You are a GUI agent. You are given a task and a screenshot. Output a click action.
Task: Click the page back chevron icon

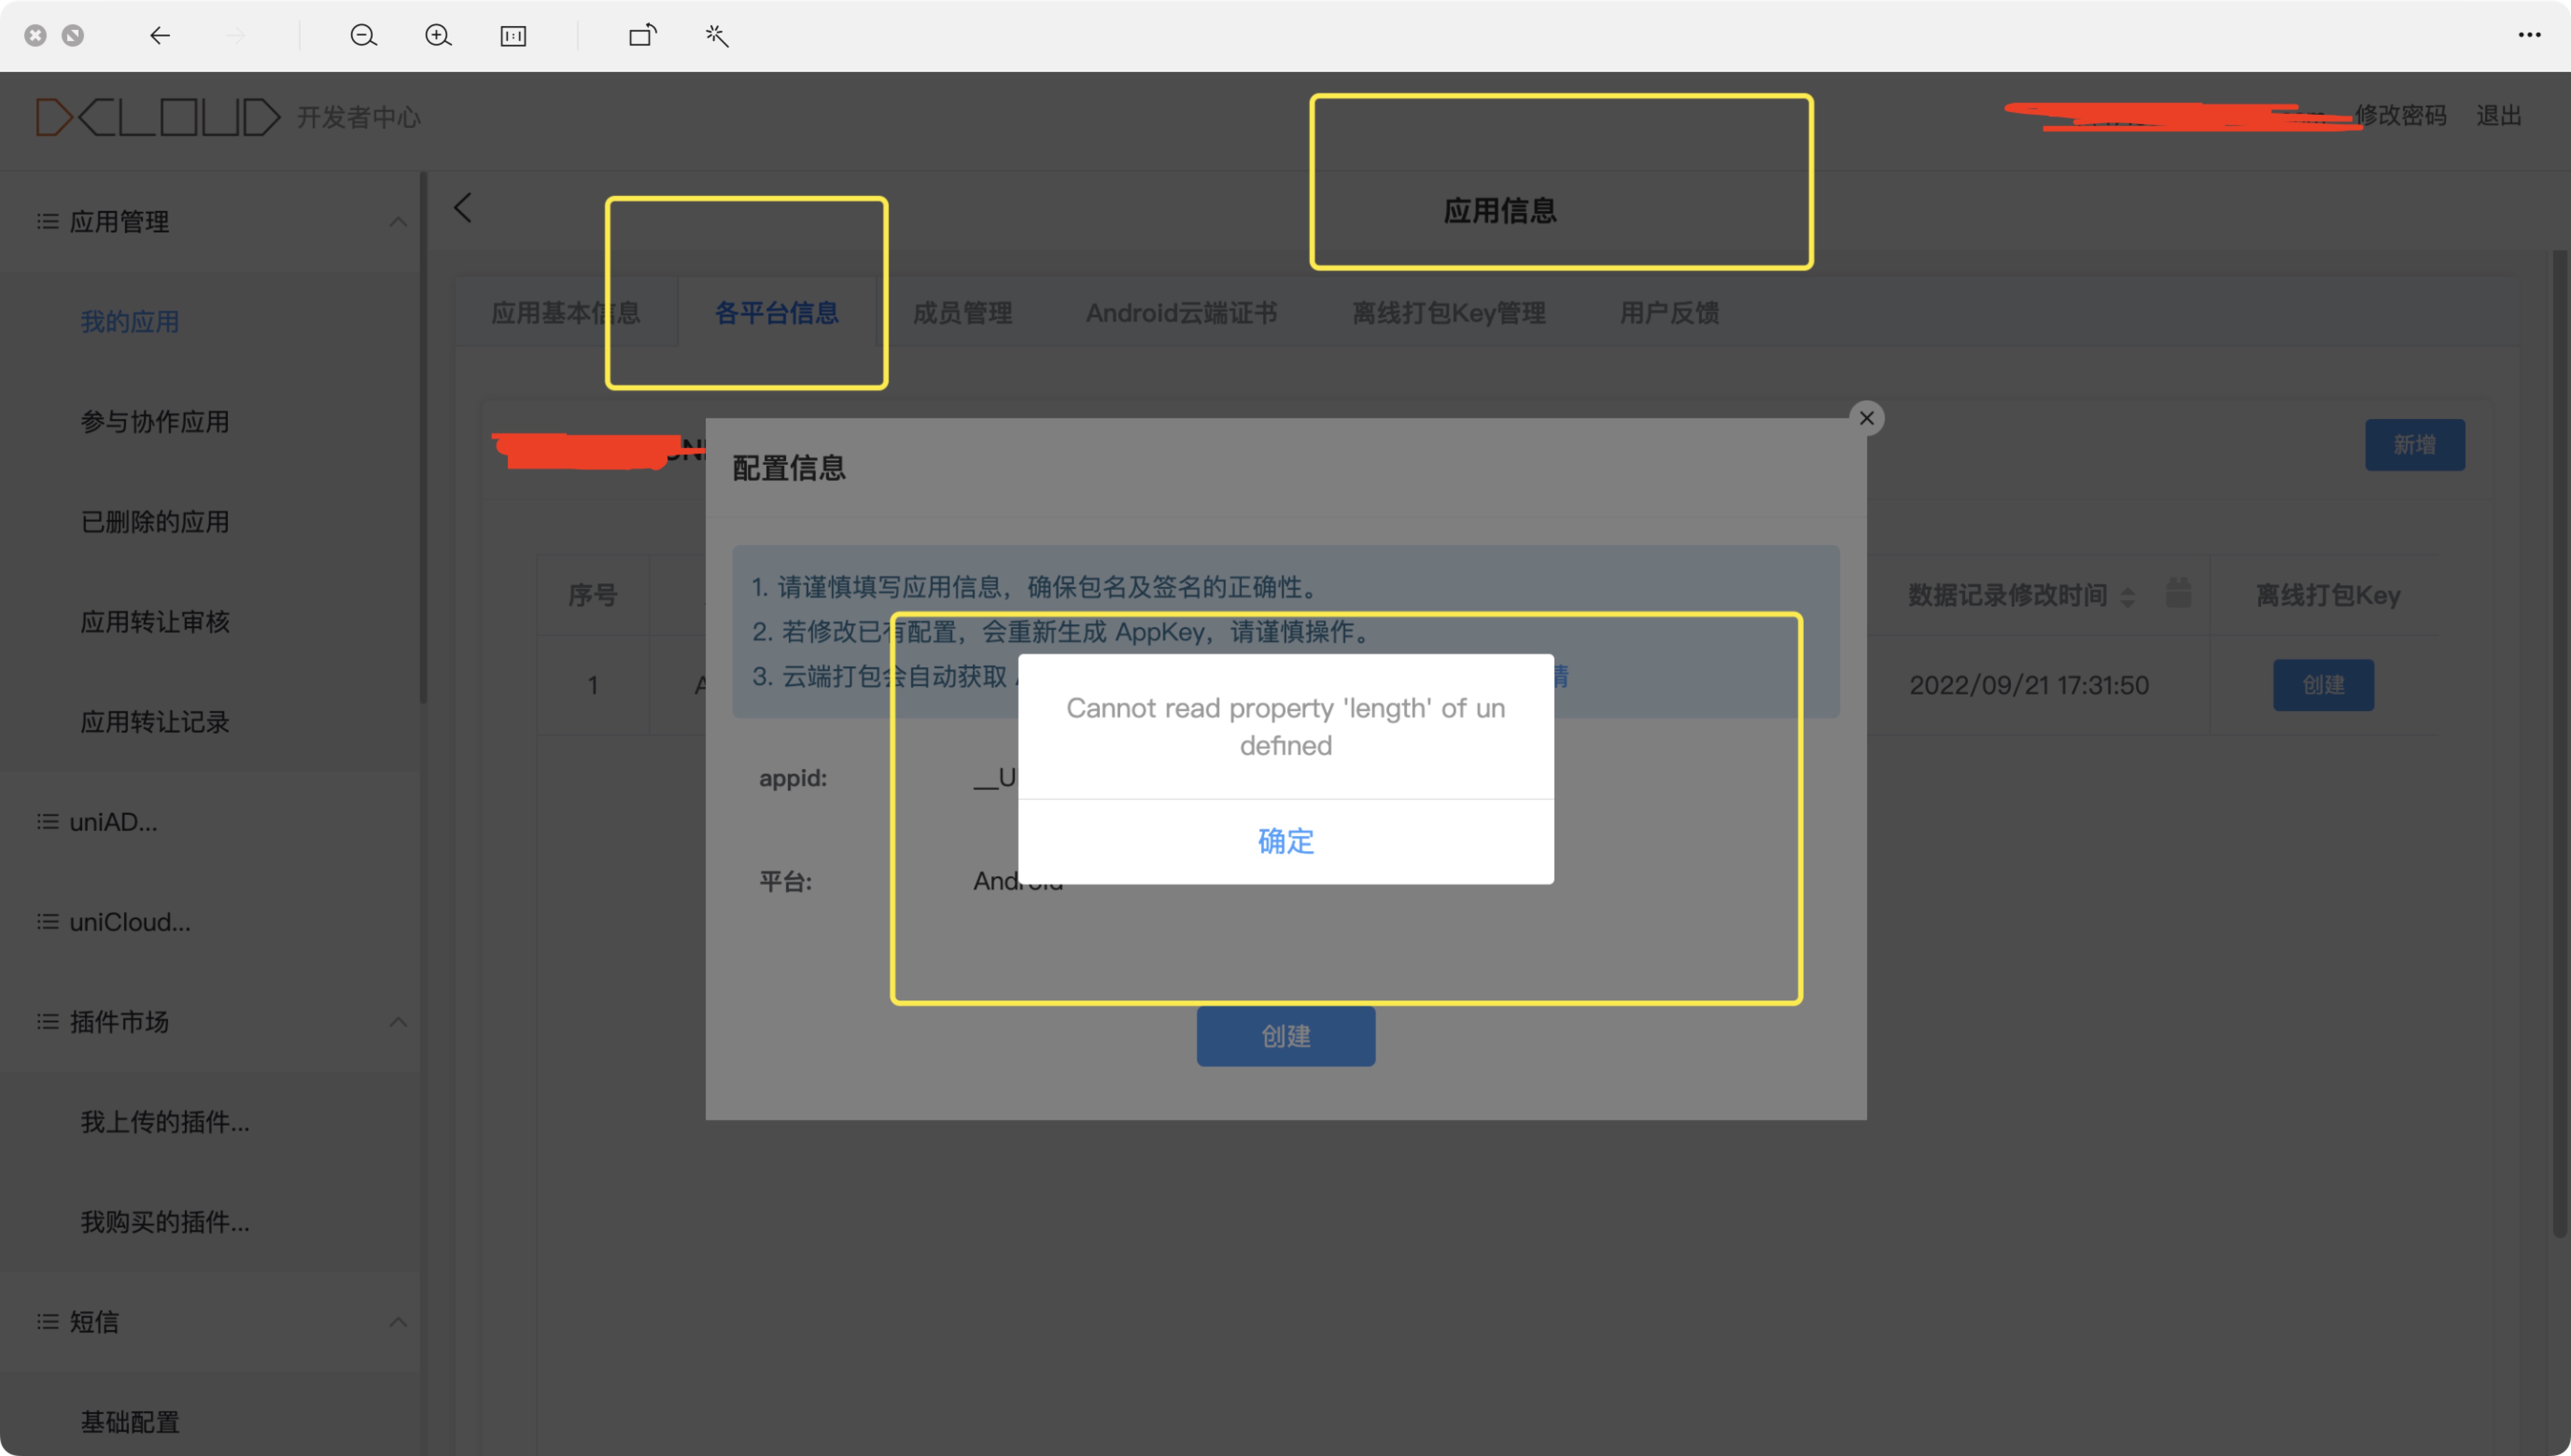(x=463, y=208)
